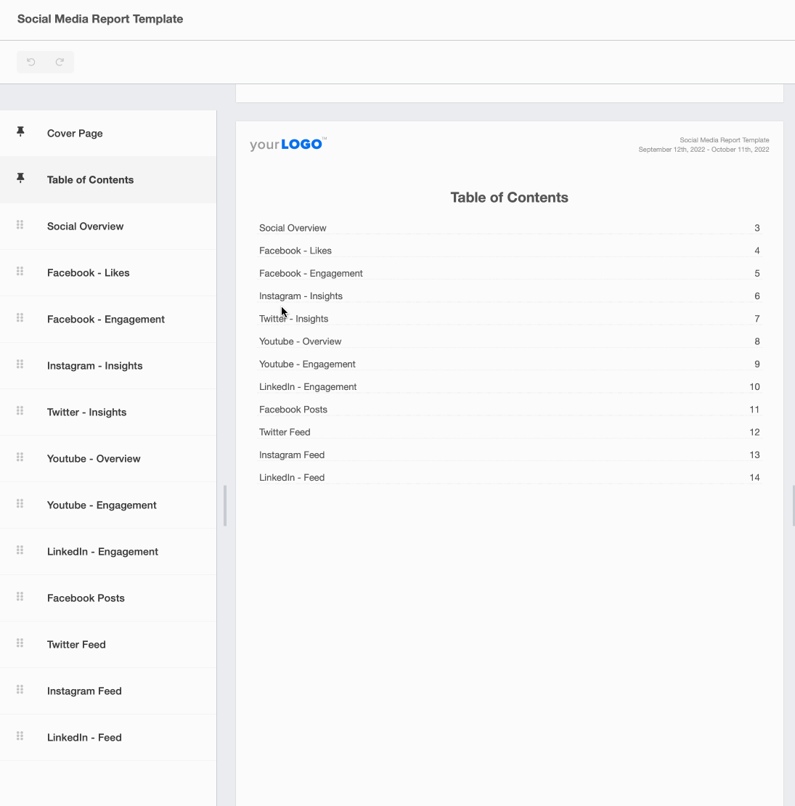The width and height of the screenshot is (795, 806).
Task: Click the yourLOGO placeholder image
Action: (x=287, y=144)
